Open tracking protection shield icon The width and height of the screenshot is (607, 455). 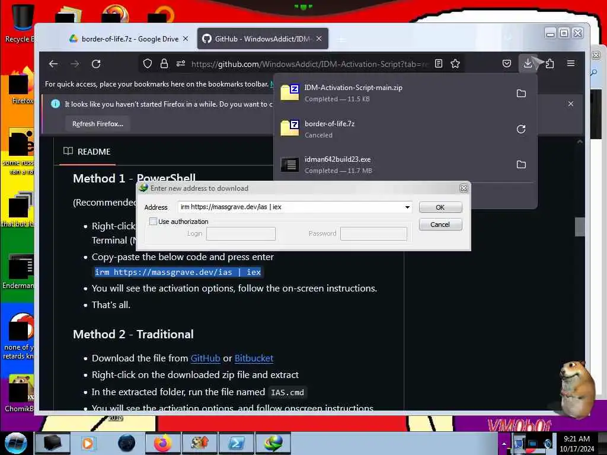(147, 63)
